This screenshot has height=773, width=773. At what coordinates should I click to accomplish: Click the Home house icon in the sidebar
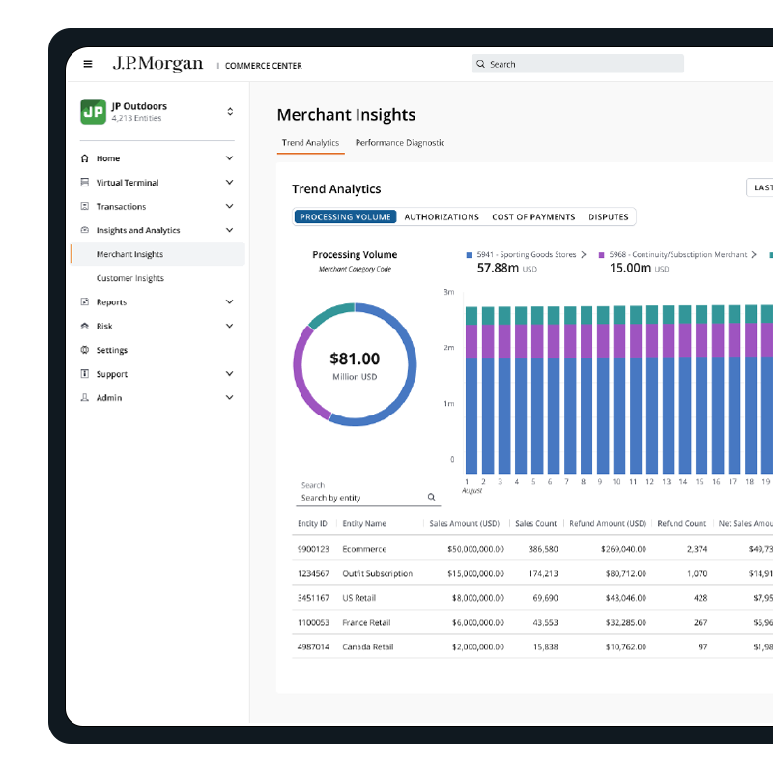85,158
